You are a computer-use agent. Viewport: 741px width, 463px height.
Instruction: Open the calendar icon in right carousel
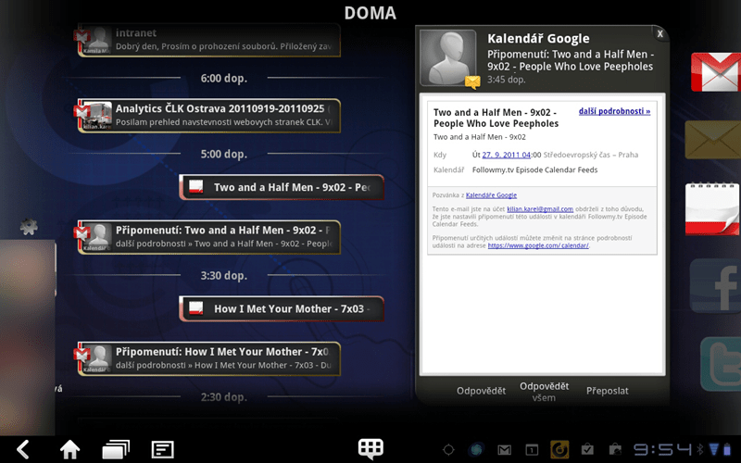tap(712, 209)
